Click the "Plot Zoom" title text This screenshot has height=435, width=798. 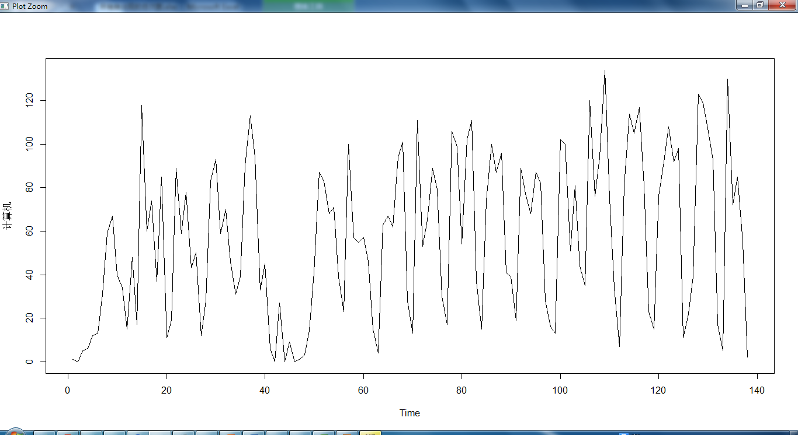pos(30,6)
